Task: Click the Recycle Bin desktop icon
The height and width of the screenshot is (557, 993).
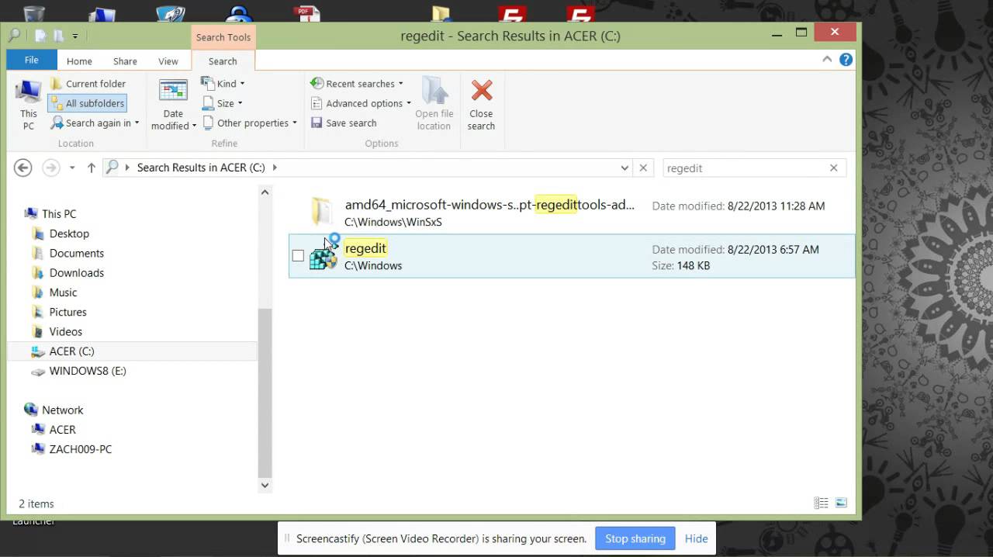Action: click(x=34, y=13)
